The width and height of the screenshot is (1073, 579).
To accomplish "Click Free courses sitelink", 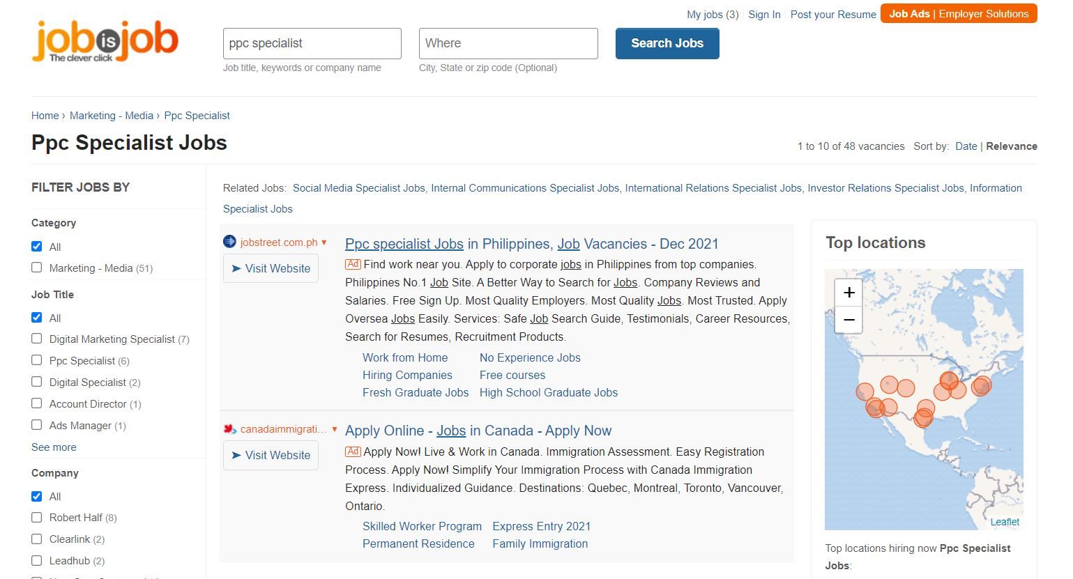I will point(512,375).
